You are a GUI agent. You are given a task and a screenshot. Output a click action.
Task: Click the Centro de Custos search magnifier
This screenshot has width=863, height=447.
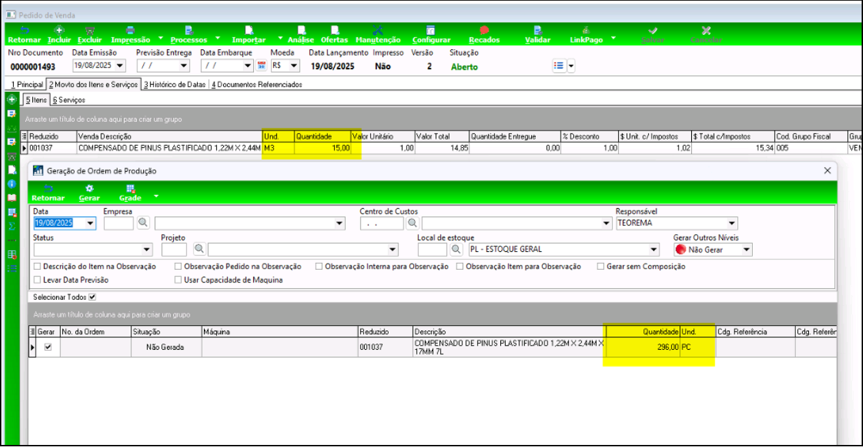click(x=413, y=223)
